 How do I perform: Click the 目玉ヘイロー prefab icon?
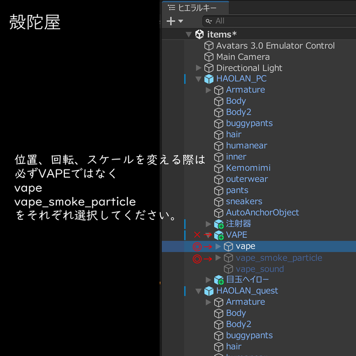pyautogui.click(x=219, y=280)
